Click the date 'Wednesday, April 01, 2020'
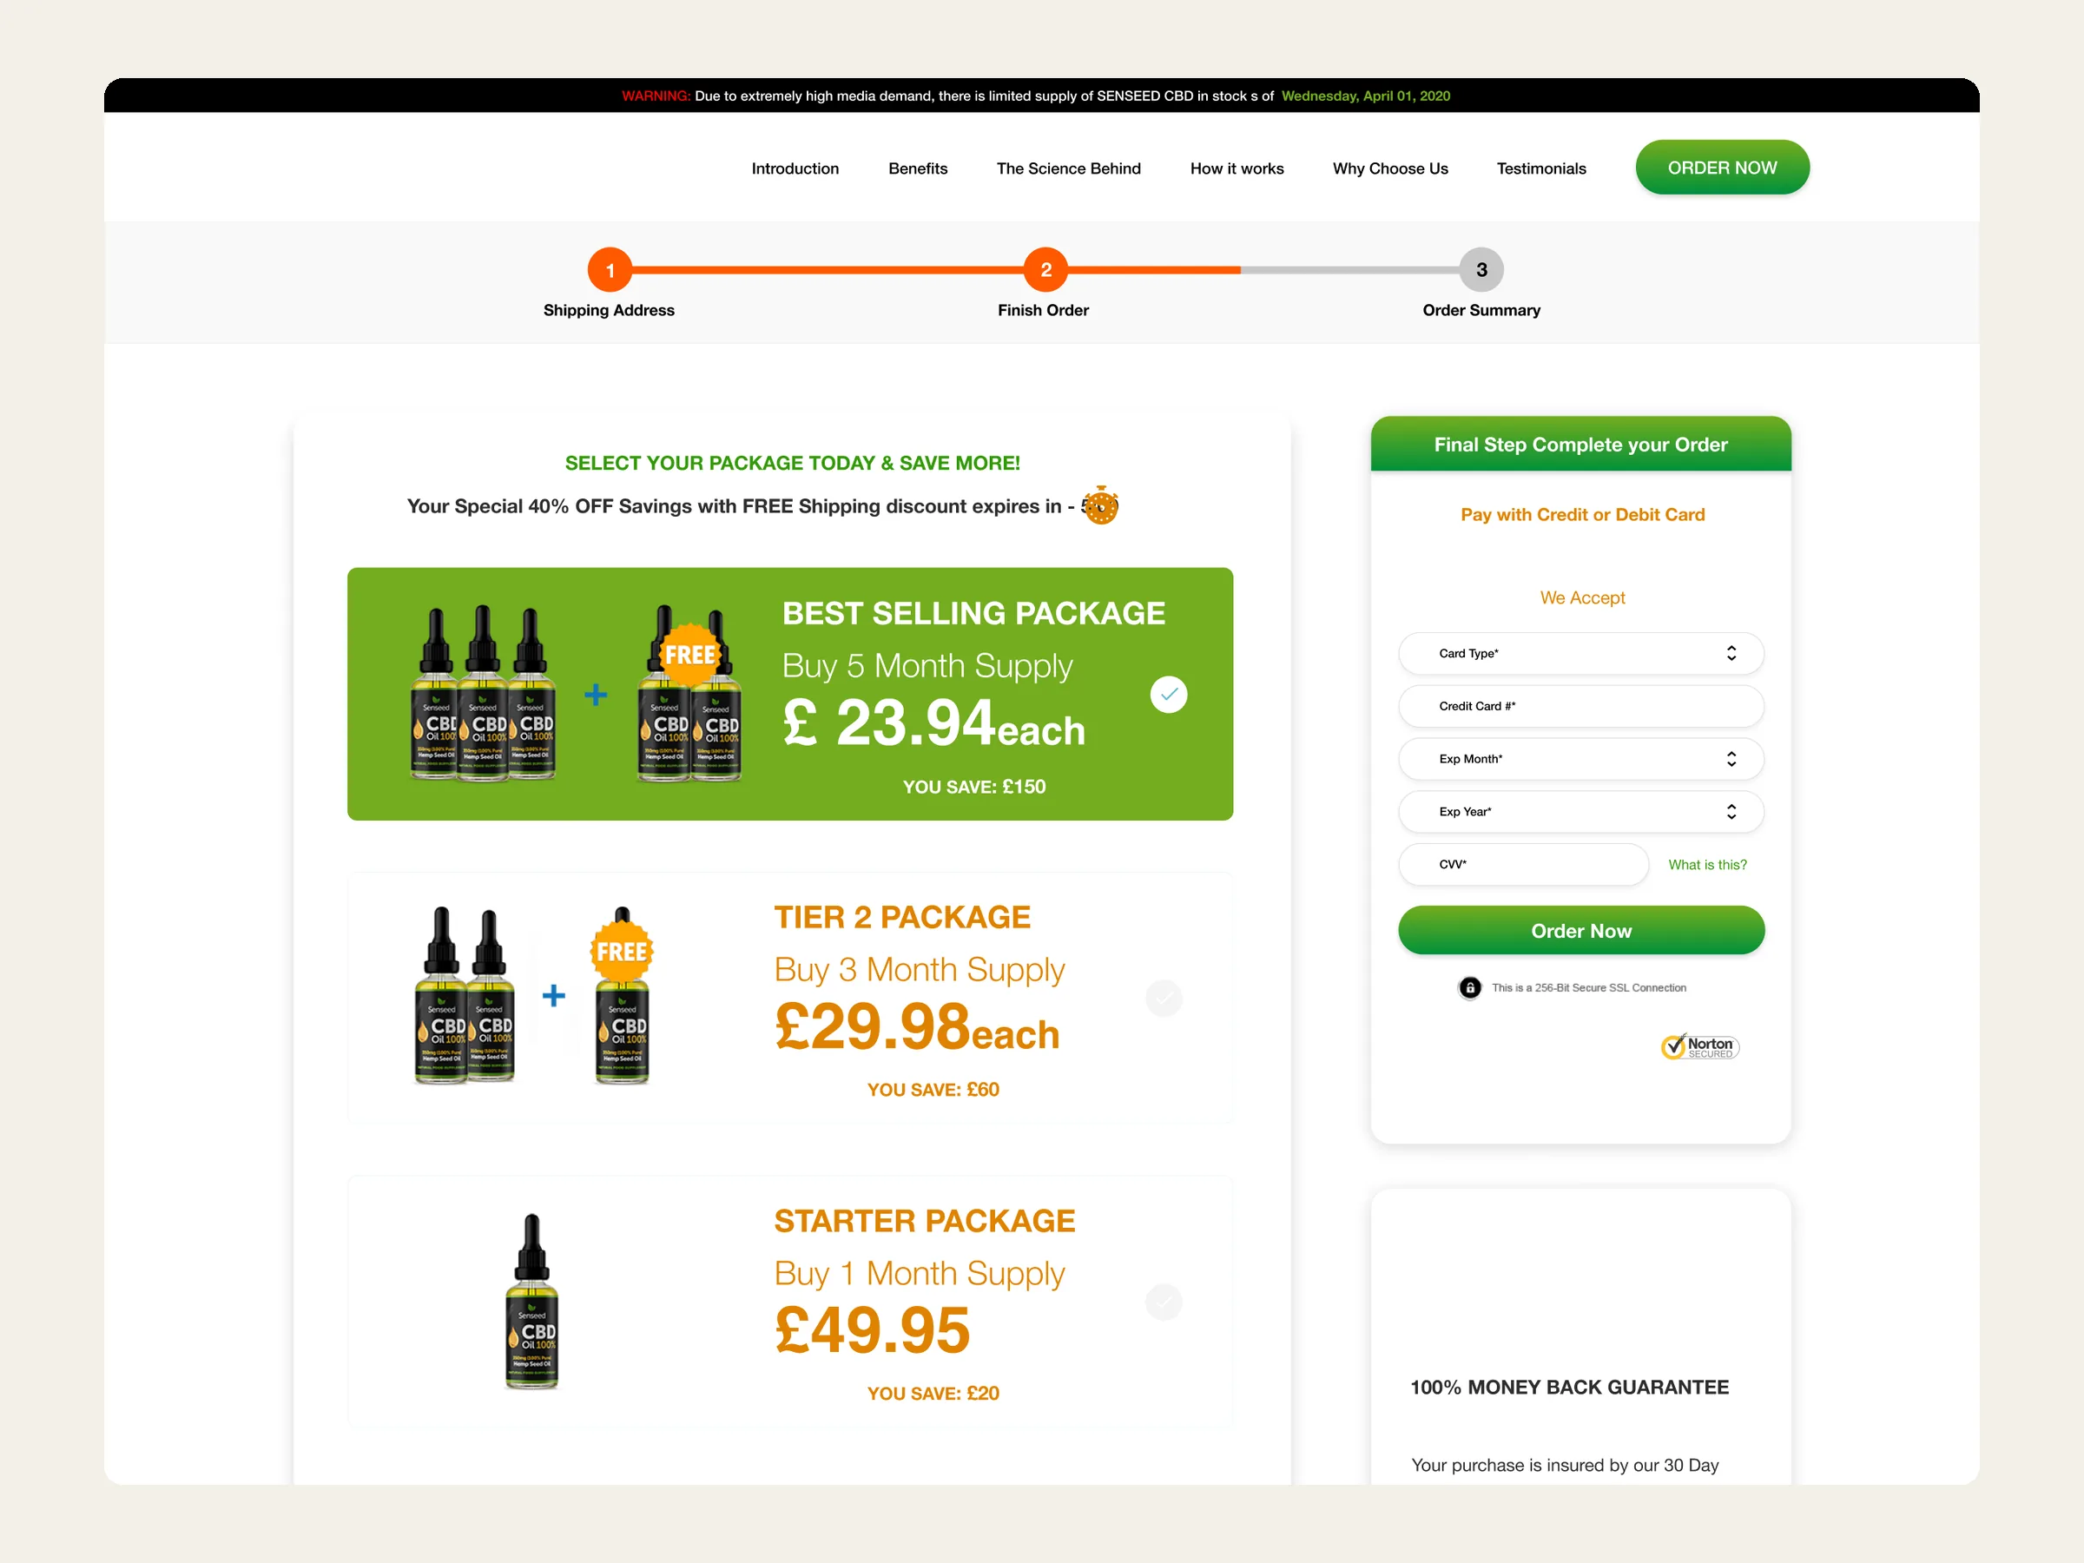The image size is (2084, 1563). click(1365, 96)
